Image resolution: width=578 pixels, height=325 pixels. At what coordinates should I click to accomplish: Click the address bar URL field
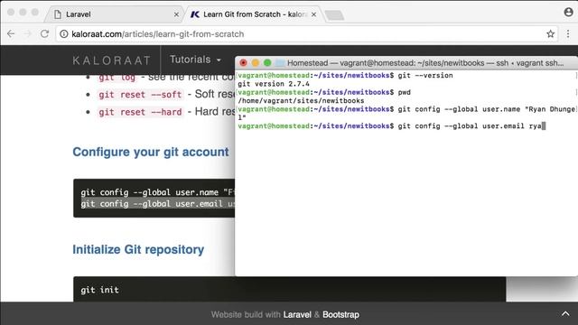pos(306,34)
